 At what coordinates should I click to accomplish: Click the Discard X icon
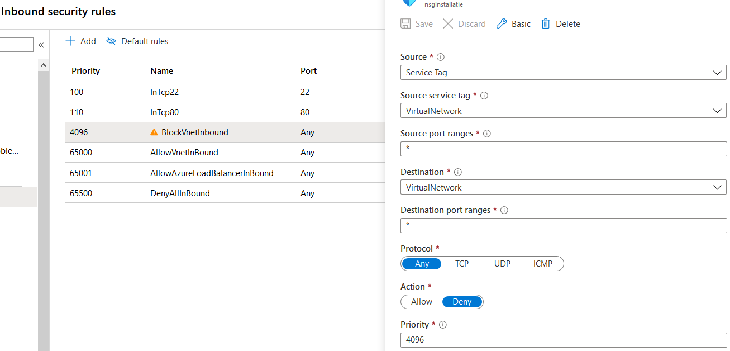(448, 23)
